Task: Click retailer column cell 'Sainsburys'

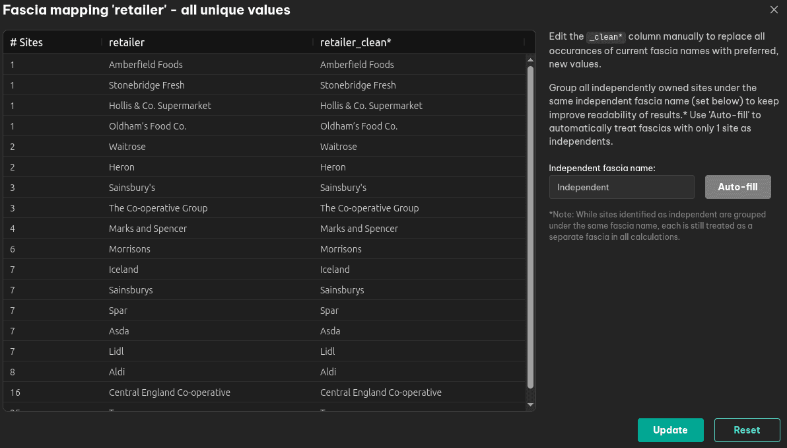Action: (x=207, y=290)
